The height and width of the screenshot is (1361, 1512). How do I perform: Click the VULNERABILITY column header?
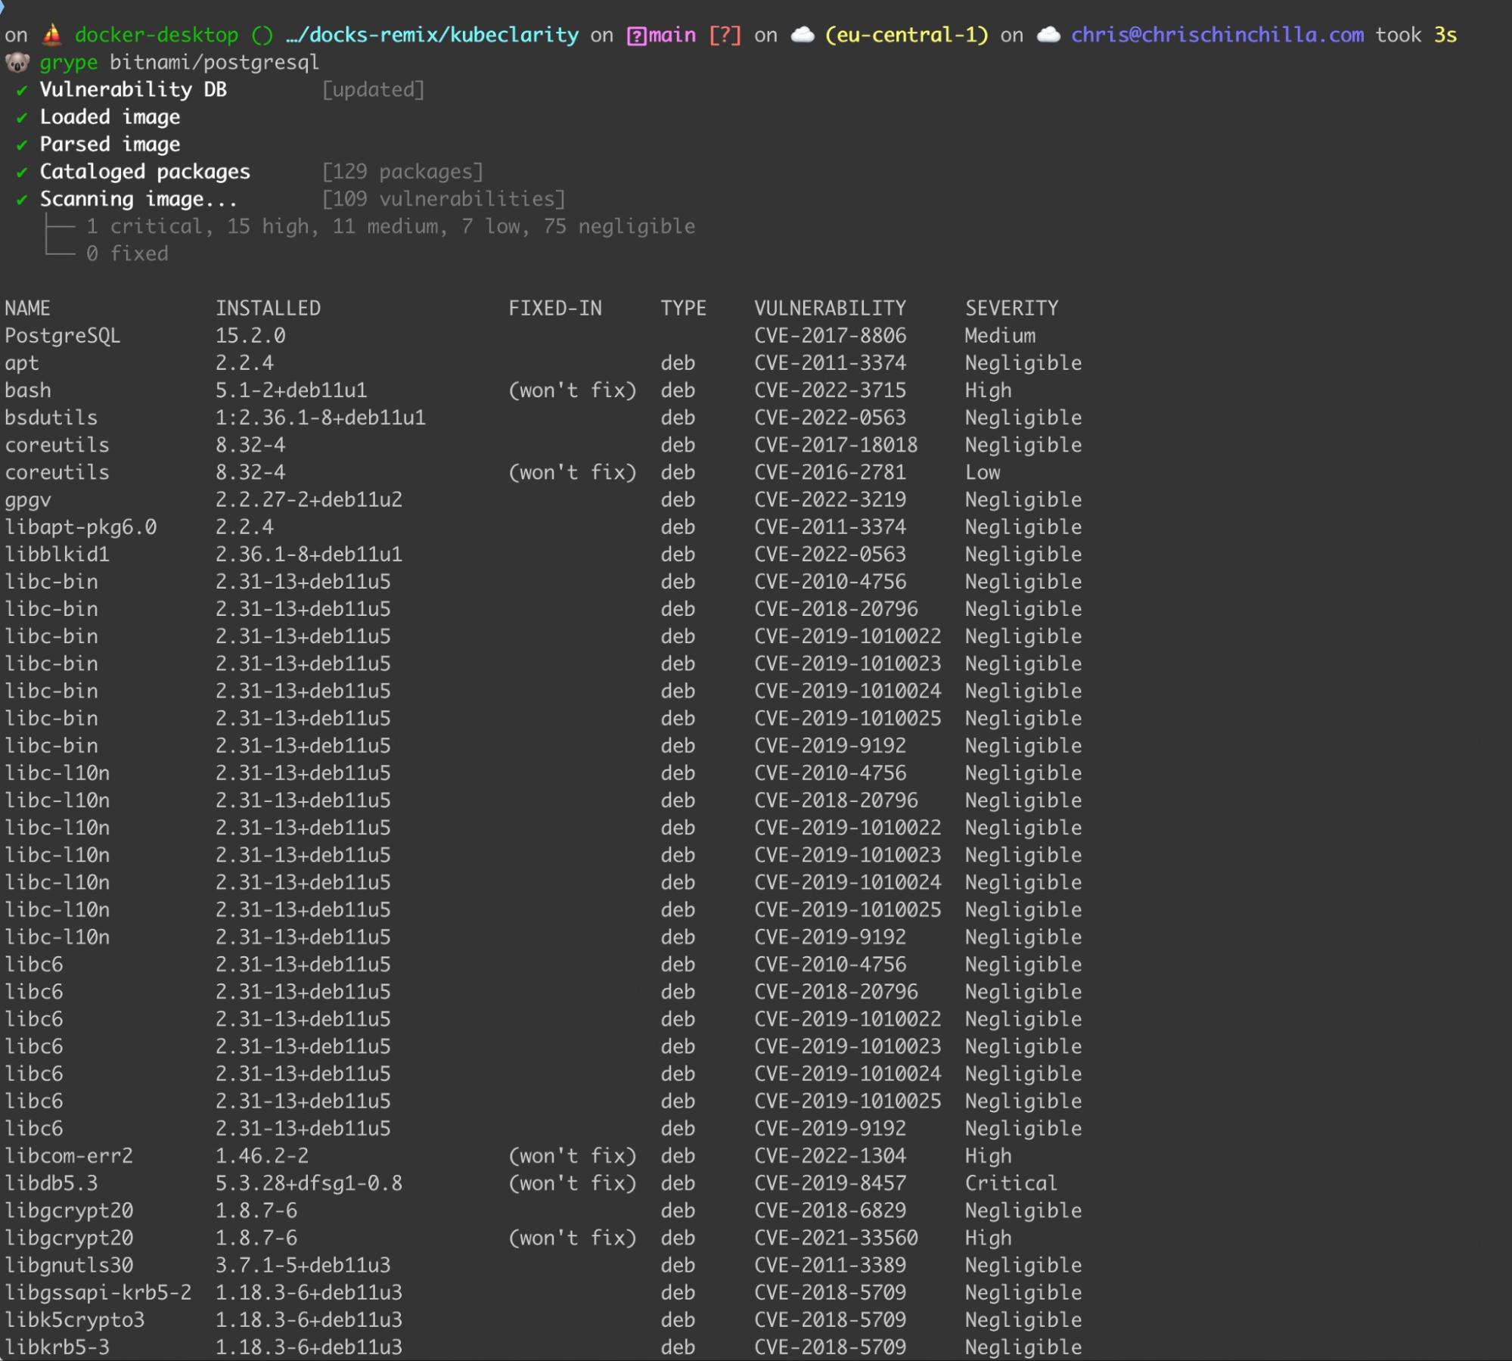pyautogui.click(x=830, y=308)
